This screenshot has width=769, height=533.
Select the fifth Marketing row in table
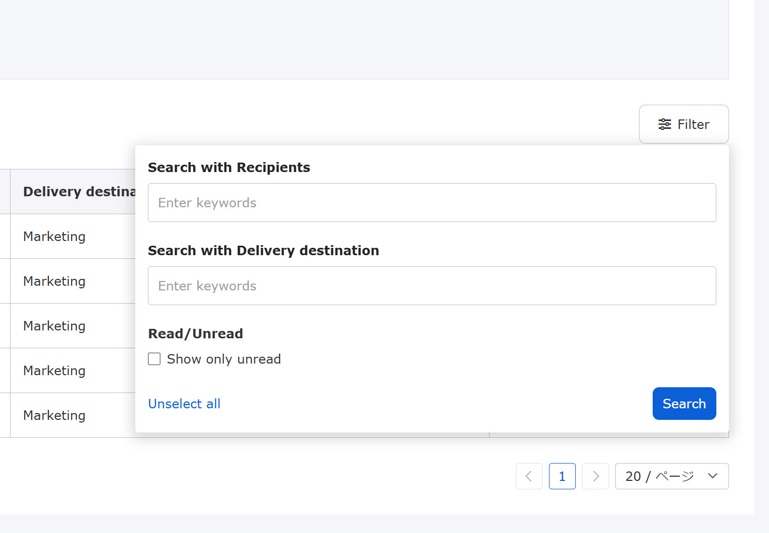(x=54, y=415)
